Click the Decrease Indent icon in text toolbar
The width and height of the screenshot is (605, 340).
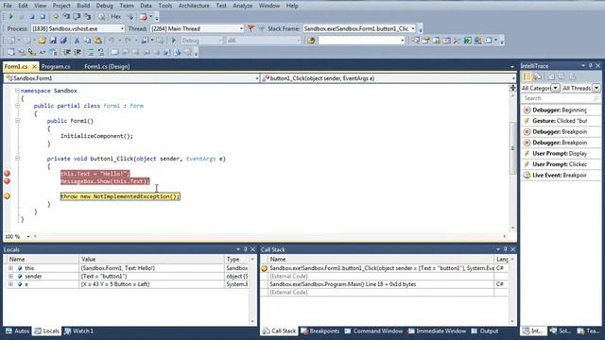pyautogui.click(x=67, y=52)
